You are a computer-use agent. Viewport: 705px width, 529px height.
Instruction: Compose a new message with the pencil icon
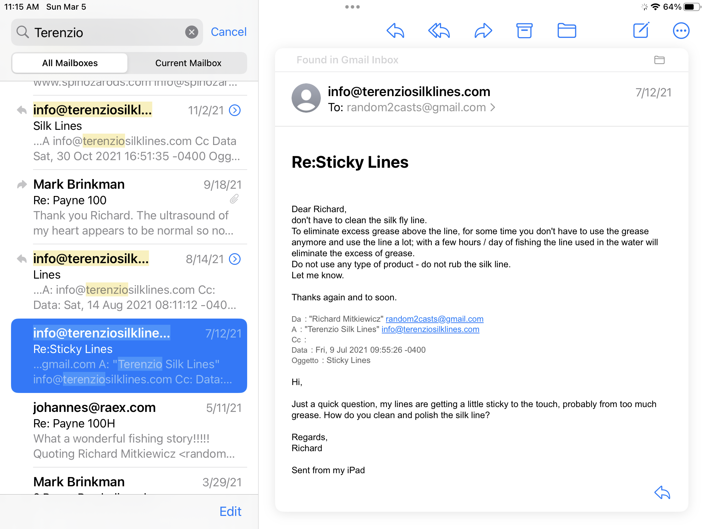[641, 31]
